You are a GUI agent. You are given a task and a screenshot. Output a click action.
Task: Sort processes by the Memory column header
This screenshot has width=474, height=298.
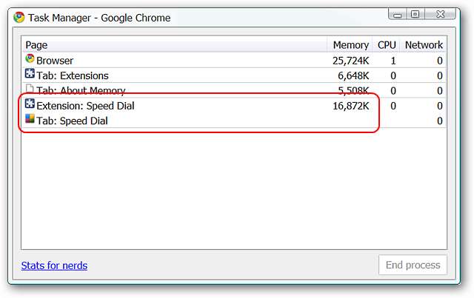[x=350, y=45]
